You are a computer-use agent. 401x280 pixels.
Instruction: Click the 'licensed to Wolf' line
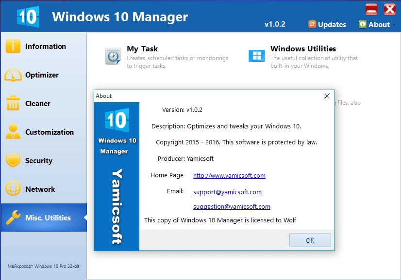(x=220, y=220)
